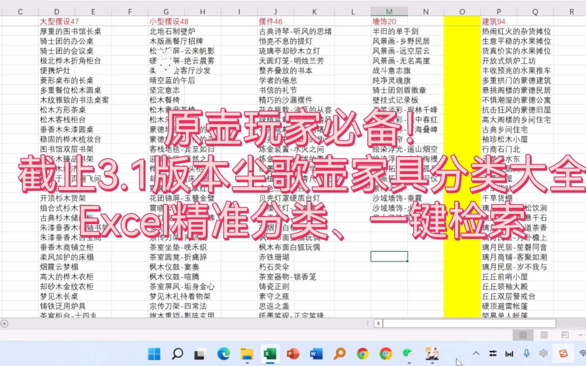The image size is (586, 366).
Task: Open green 'e' browser icon
Action: (x=386, y=354)
